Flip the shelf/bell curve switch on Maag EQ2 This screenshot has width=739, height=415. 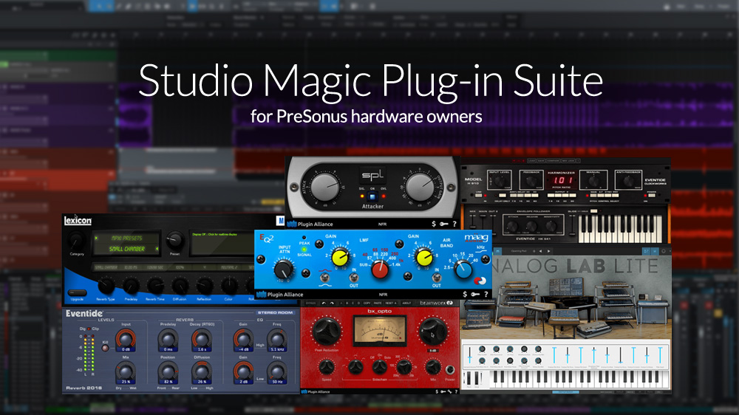coord(324,278)
